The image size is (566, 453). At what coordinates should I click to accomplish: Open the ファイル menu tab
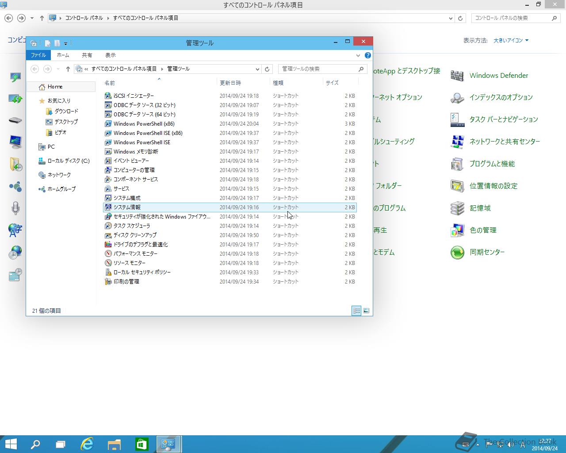pyautogui.click(x=38, y=55)
